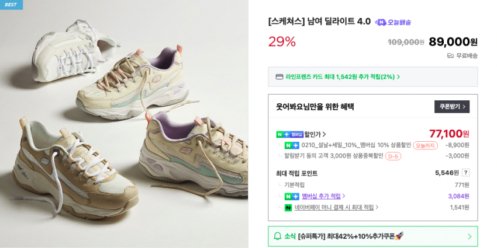This screenshot has height=248, width=497.
Task: Click the question mark help icon by 5,546원
Action: pyautogui.click(x=465, y=173)
